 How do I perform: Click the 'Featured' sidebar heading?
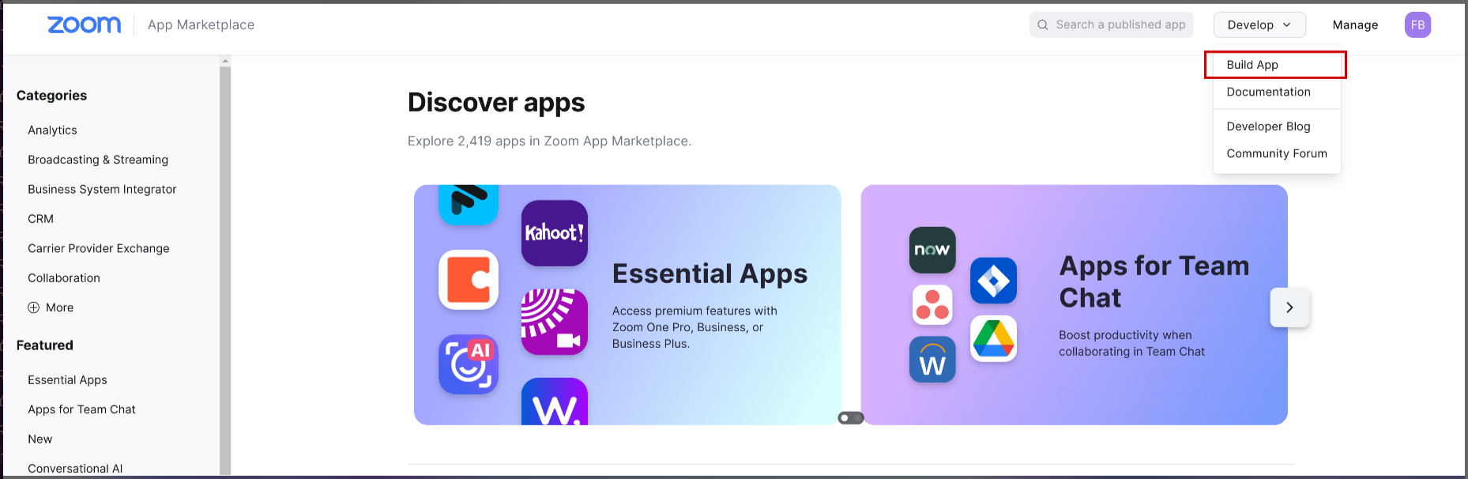pyautogui.click(x=44, y=345)
